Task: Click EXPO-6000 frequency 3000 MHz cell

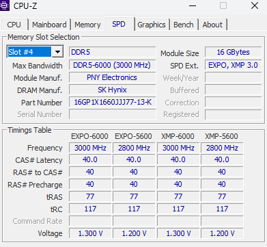Action: [x=90, y=148]
